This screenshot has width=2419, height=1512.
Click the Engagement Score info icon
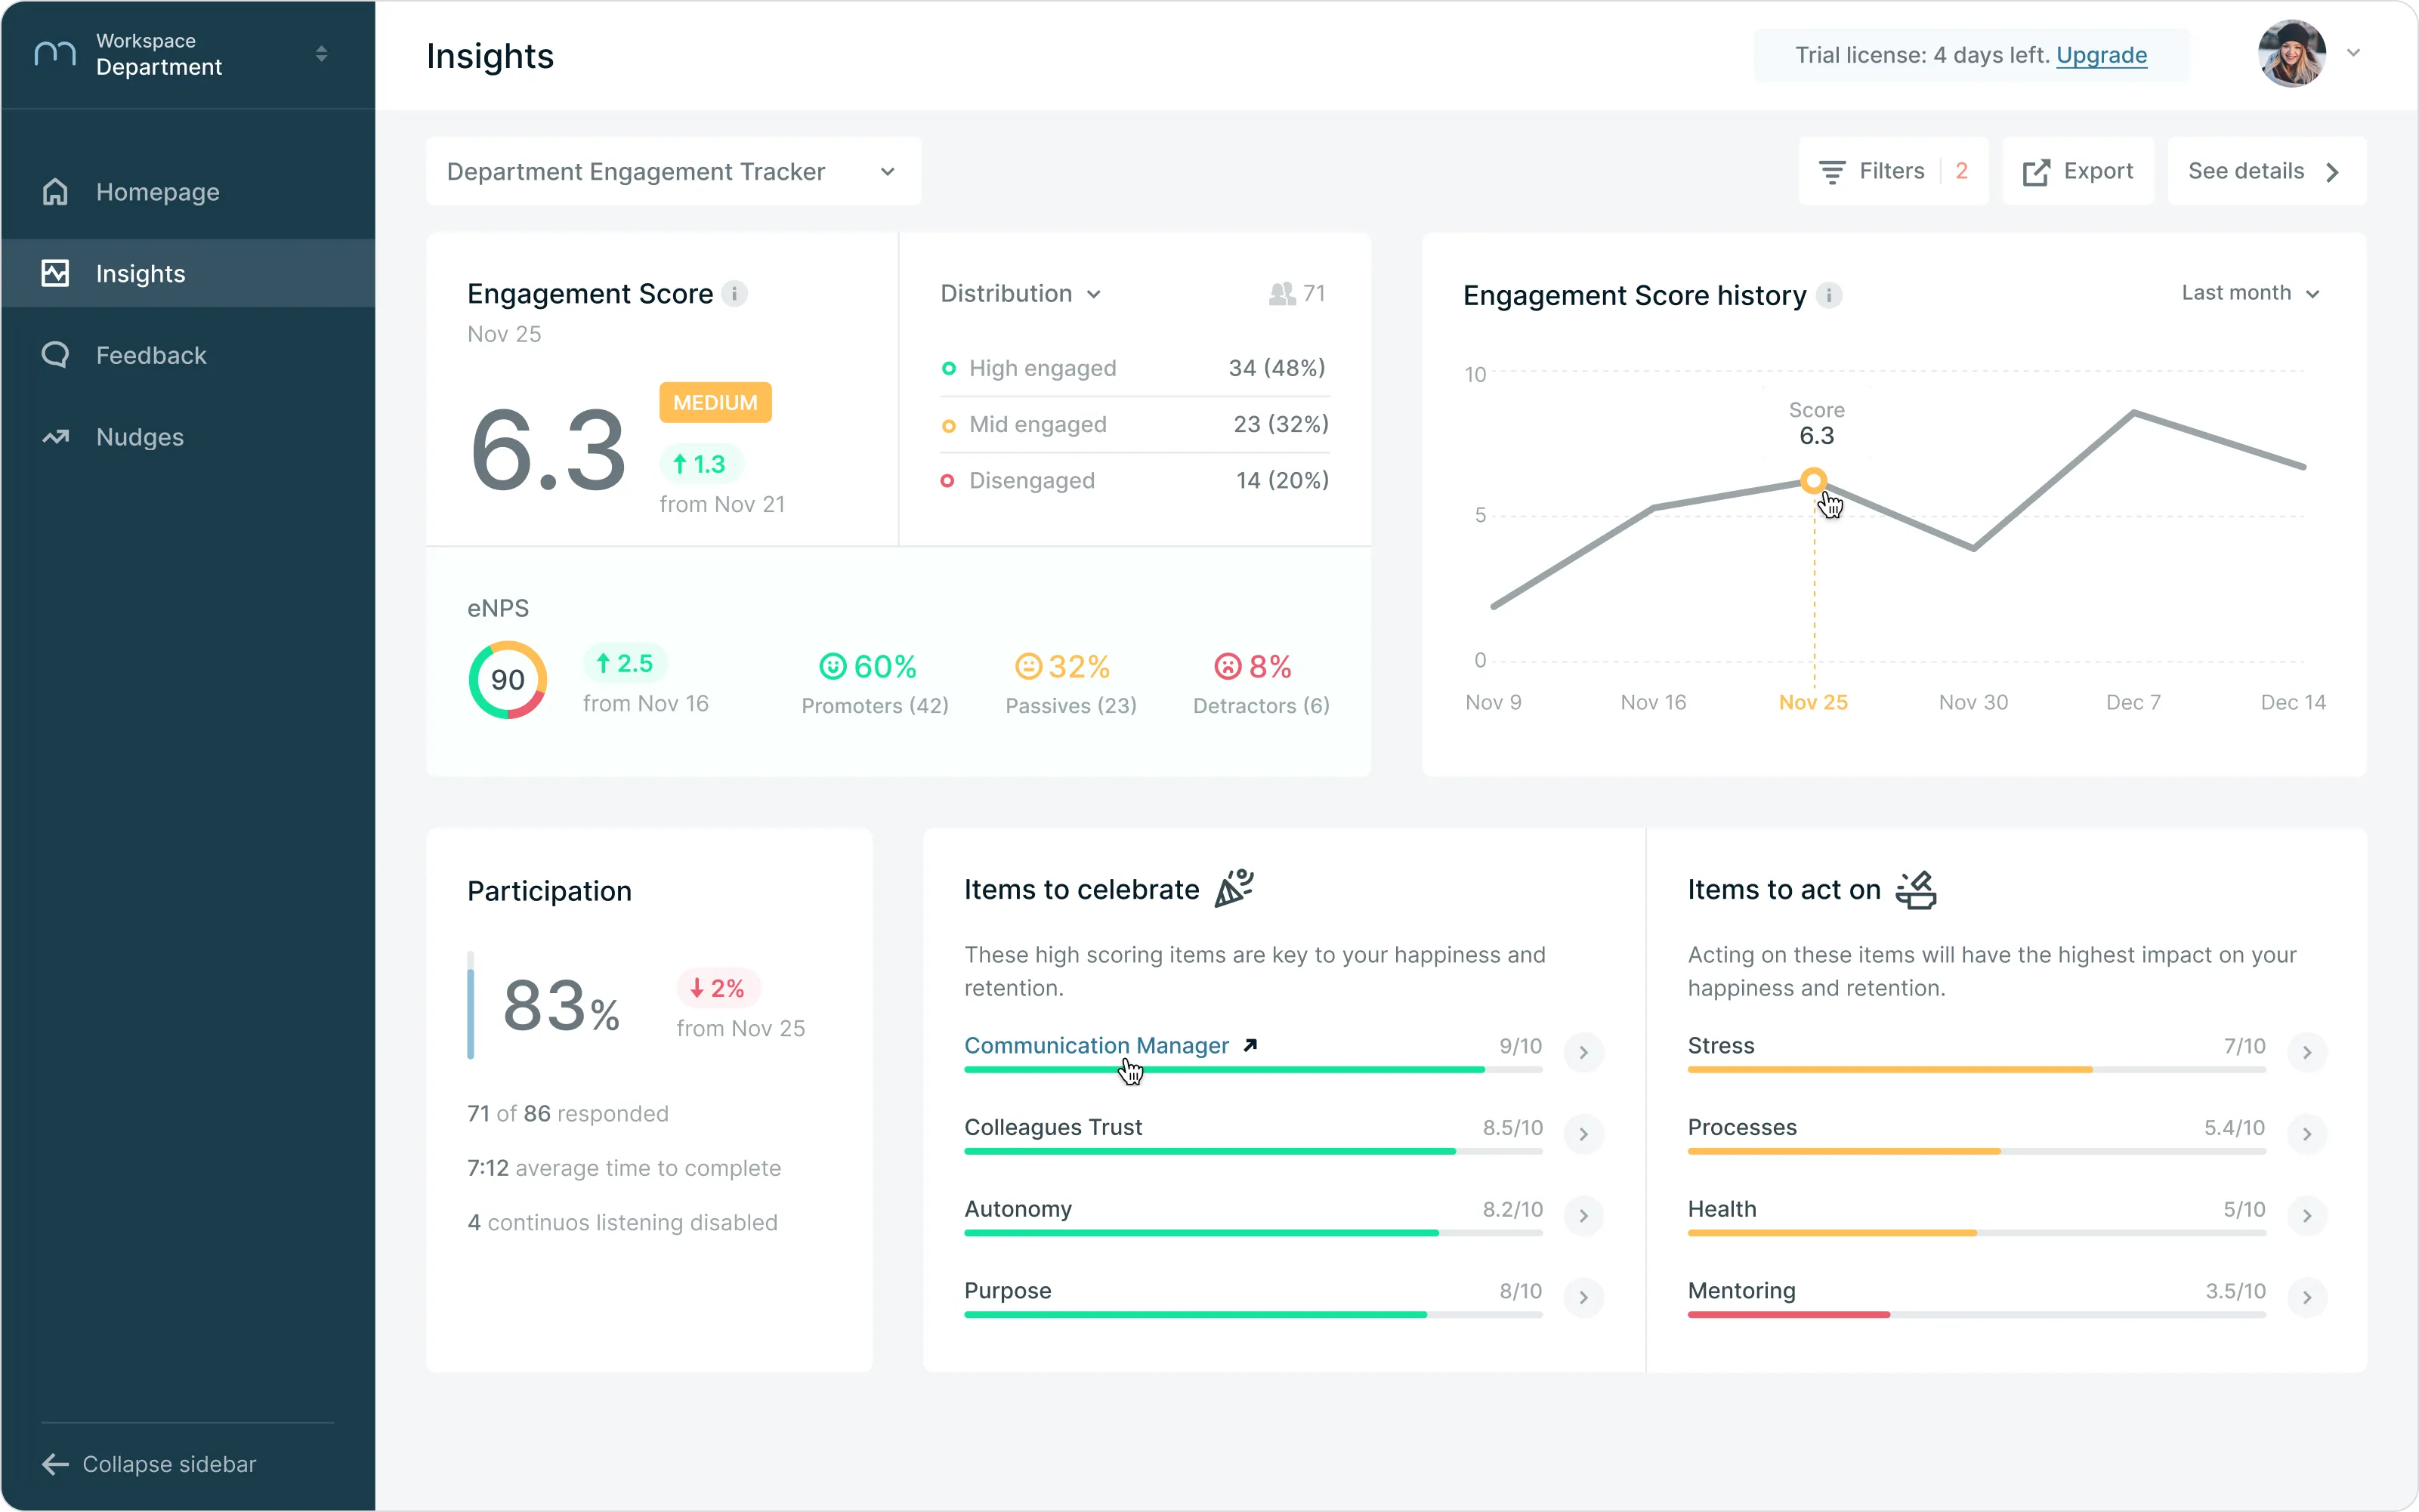[734, 294]
